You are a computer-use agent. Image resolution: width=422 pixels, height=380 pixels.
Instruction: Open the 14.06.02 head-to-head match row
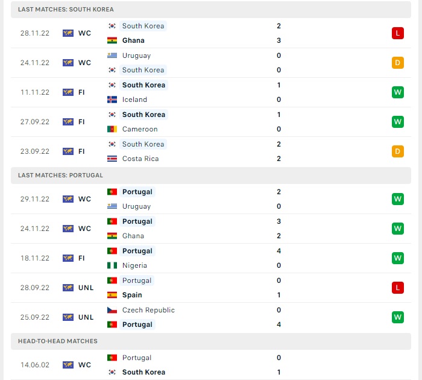(x=211, y=365)
